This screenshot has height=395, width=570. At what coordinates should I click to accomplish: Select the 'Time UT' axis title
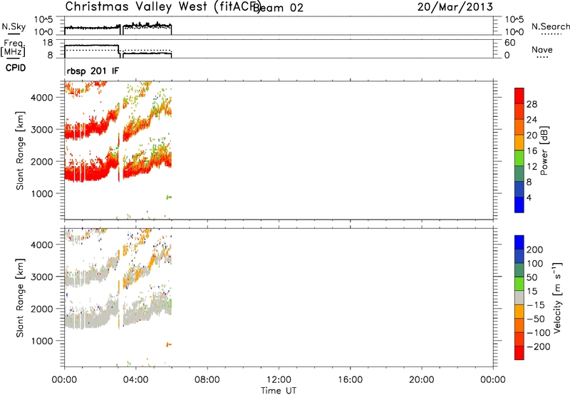pyautogui.click(x=279, y=390)
